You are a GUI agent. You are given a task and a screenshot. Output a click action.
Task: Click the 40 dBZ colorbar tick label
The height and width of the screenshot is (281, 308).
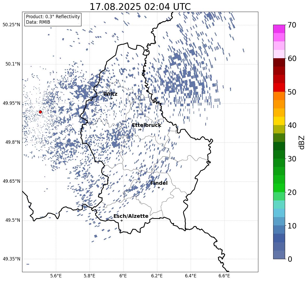click(292, 125)
